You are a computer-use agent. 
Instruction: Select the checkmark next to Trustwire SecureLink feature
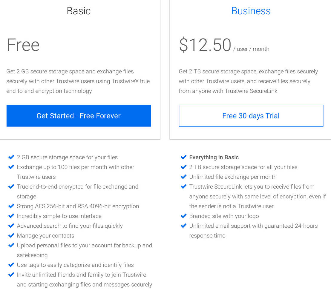click(x=183, y=186)
